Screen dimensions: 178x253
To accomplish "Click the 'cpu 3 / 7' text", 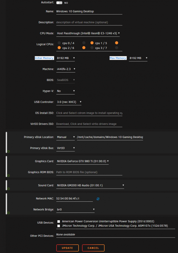I will (x=101, y=48).
